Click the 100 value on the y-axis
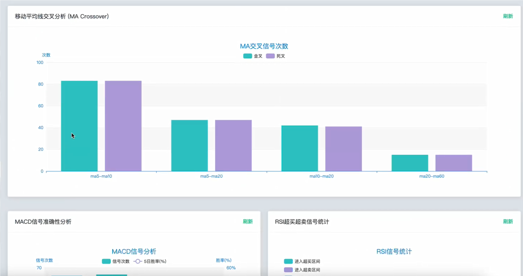The image size is (523, 276). coord(40,63)
